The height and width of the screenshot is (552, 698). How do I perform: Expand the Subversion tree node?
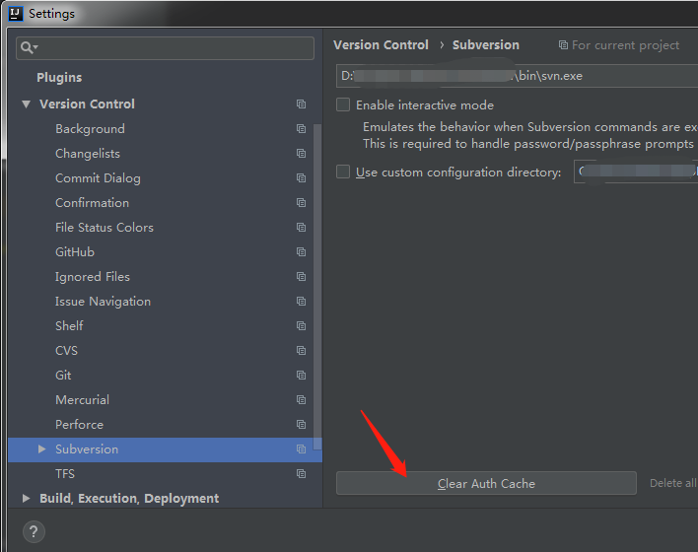pyautogui.click(x=41, y=449)
